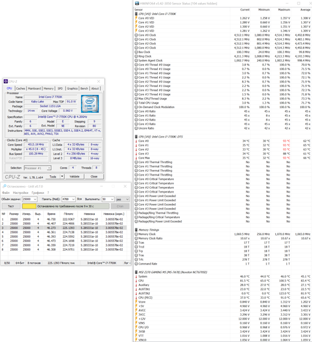
Task: Switch to the Graphics tab in CPU-Z
Action: [72, 88]
